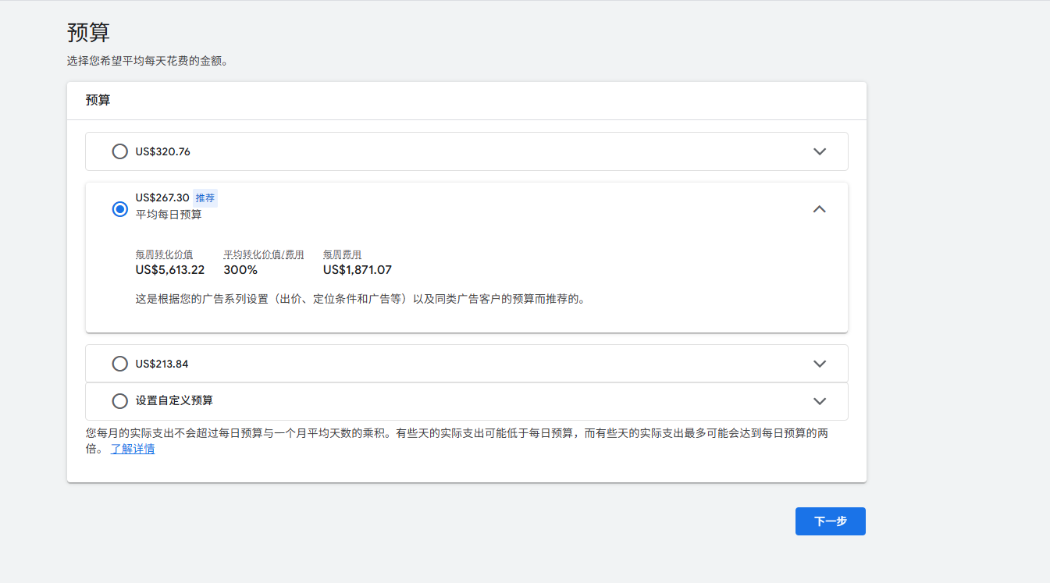Screen dimensions: 1050x583
Task: Click the 了解详情 link
Action: pyautogui.click(x=132, y=449)
